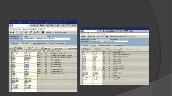Open the Structure menu in left window

(x=14, y=23)
